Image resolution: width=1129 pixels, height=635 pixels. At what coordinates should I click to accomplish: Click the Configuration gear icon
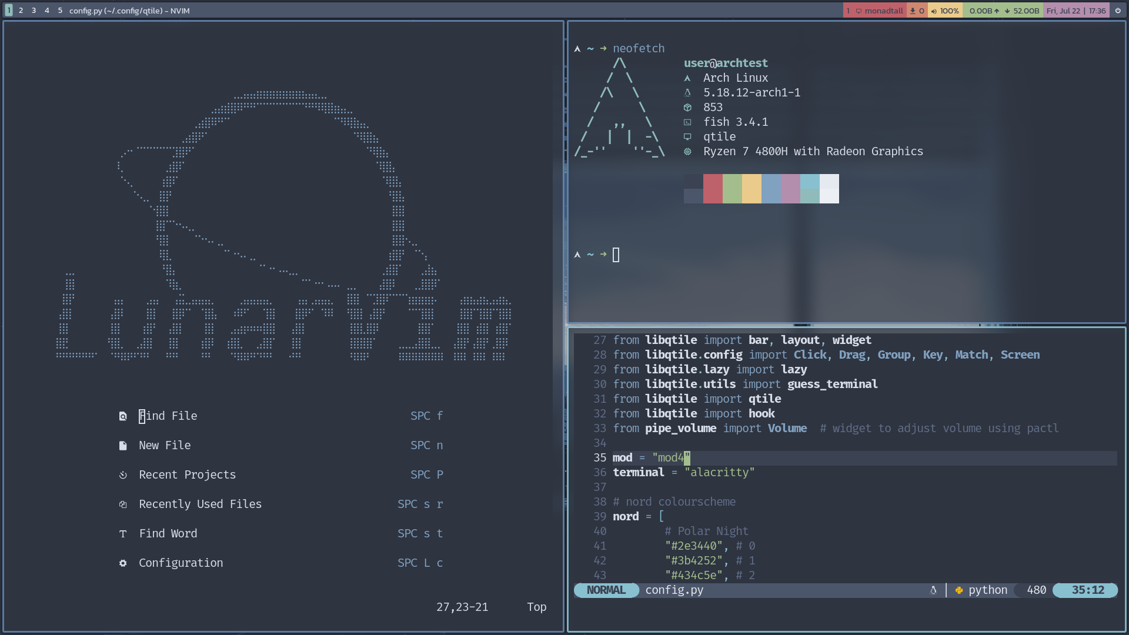point(123,563)
